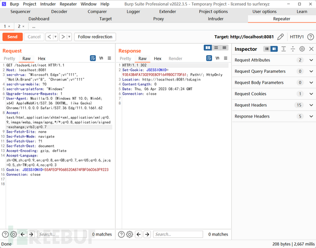Select combined tabbed layout view
Viewport: 316px width, 248px height.
tap(224, 48)
